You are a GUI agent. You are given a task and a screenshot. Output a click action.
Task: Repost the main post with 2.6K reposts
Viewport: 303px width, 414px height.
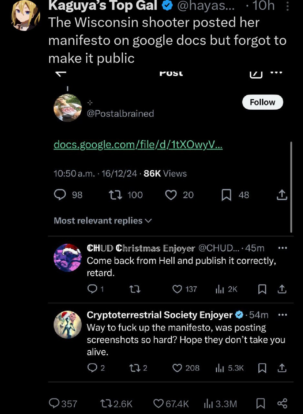[x=106, y=404]
